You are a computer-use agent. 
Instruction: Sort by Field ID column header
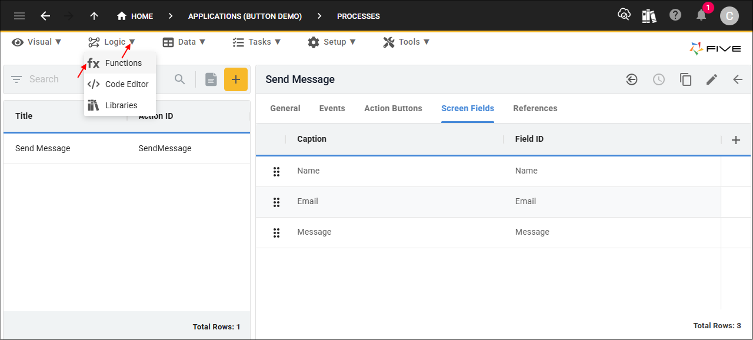tap(529, 139)
